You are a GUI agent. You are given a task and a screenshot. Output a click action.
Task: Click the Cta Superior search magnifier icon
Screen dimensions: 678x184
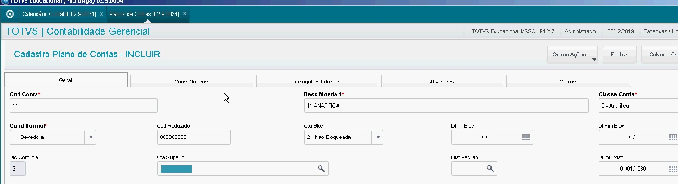321,169
